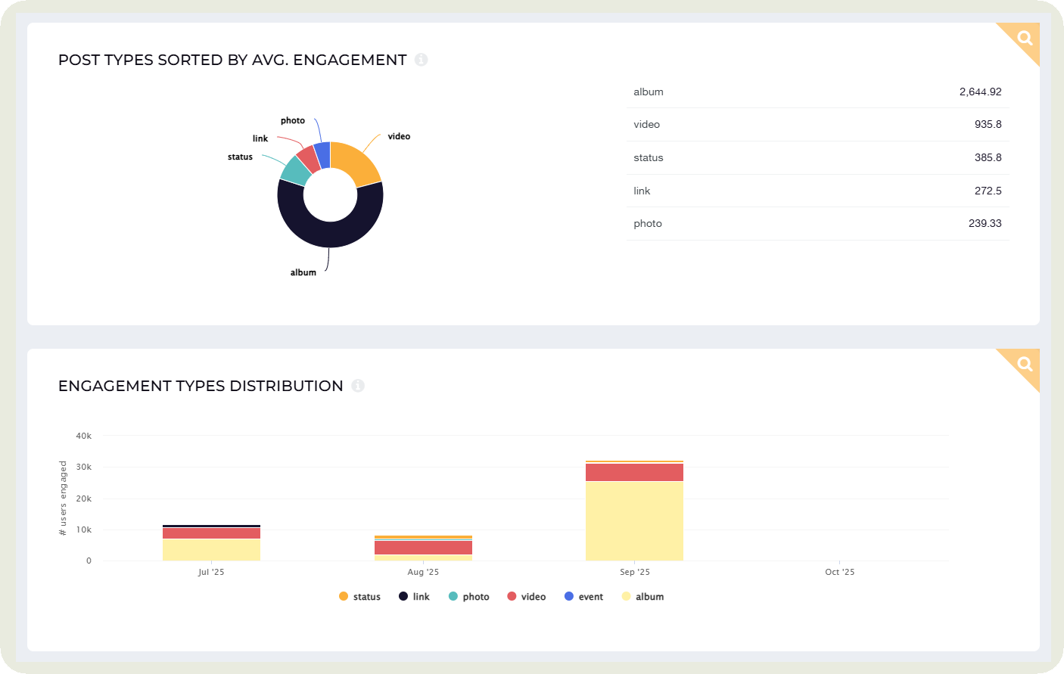Click magnifier icon on Engagement Types card
The height and width of the screenshot is (674, 1064).
pos(1025,364)
